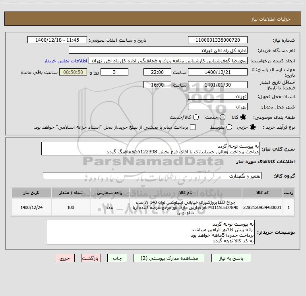This screenshot has width=306, height=296.
Task: Click the شماره نیاز field 1100001338000720
Action: point(218,40)
